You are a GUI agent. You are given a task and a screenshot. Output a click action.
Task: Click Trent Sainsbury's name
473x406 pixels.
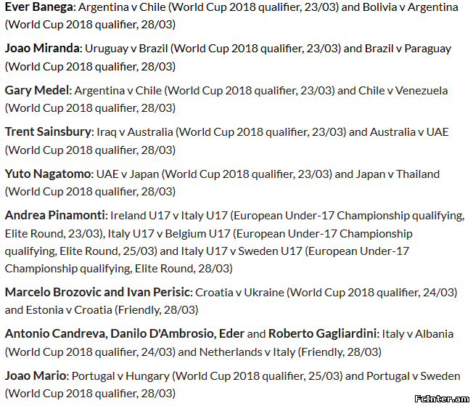[49, 132]
